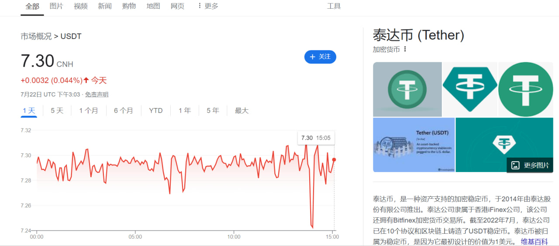
Task: Open the Tether diamond logo image
Action: (470, 89)
